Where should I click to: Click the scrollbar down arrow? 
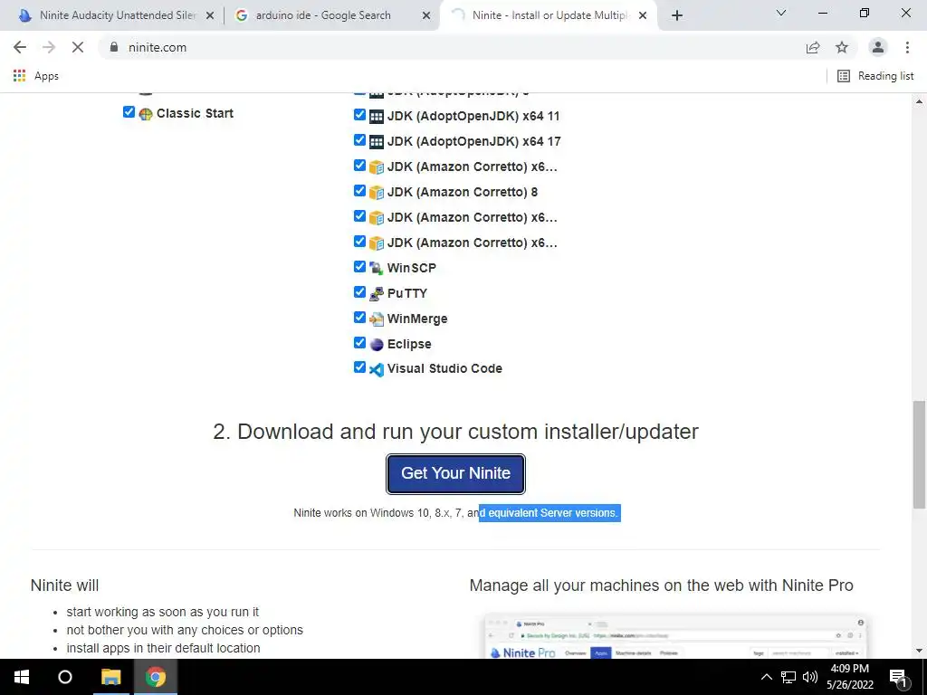point(920,651)
